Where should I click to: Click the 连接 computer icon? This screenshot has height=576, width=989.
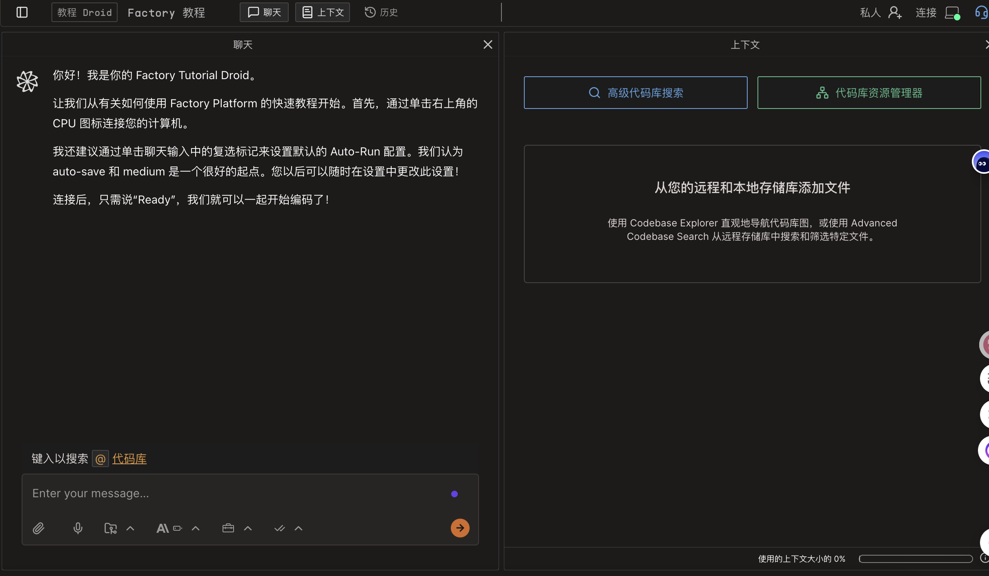click(x=952, y=13)
